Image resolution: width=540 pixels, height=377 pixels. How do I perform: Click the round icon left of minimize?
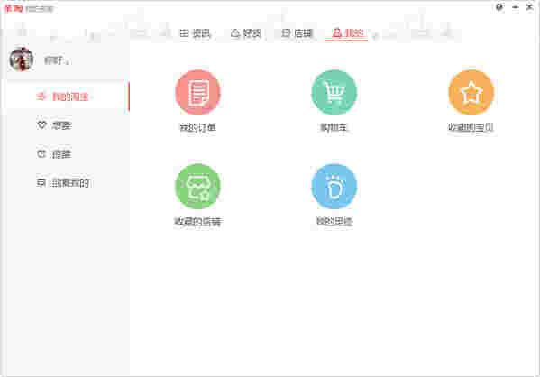[499, 7]
